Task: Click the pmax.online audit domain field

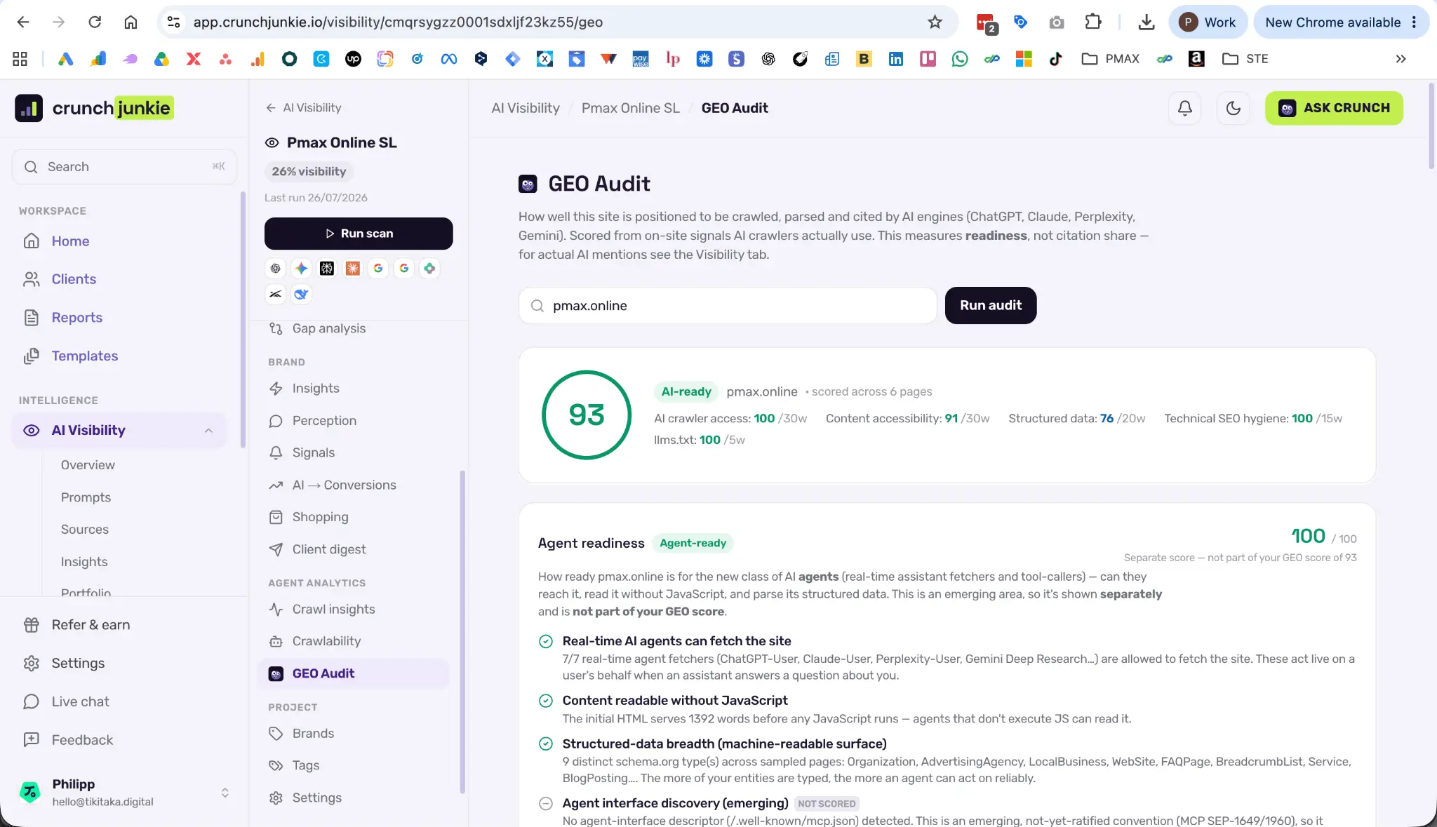Action: tap(728, 306)
